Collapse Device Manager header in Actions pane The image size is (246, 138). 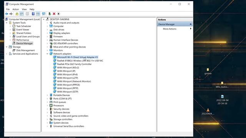191,24
